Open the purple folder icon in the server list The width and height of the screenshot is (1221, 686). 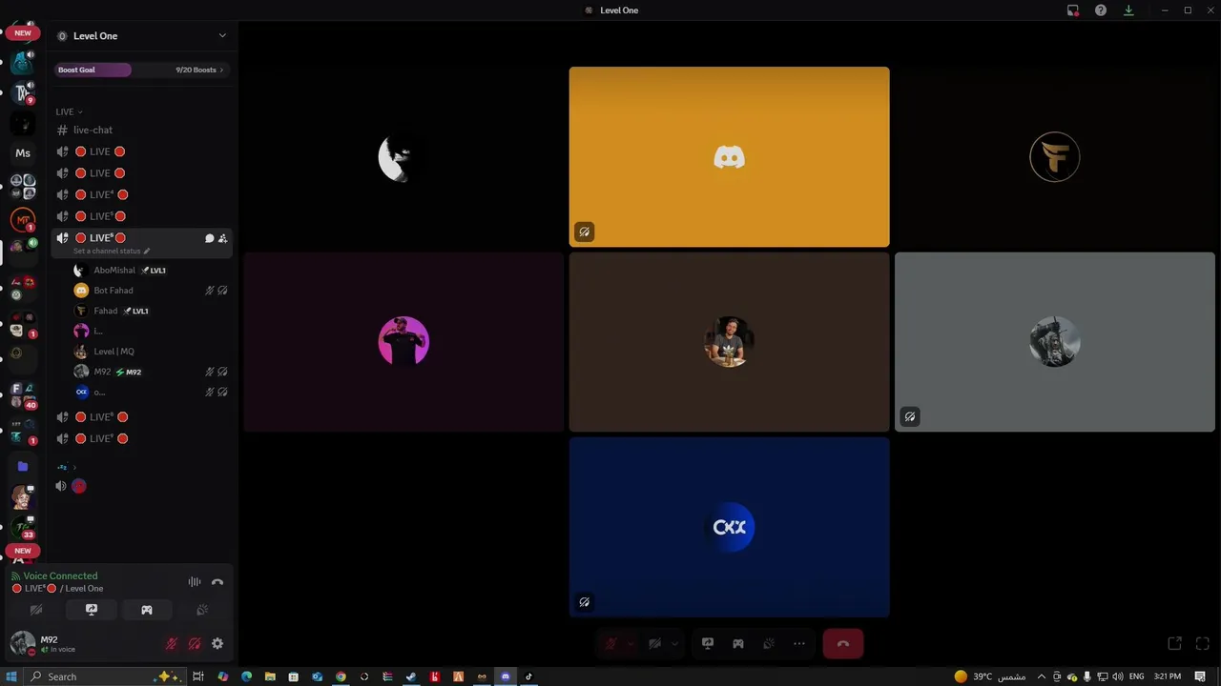pos(23,467)
